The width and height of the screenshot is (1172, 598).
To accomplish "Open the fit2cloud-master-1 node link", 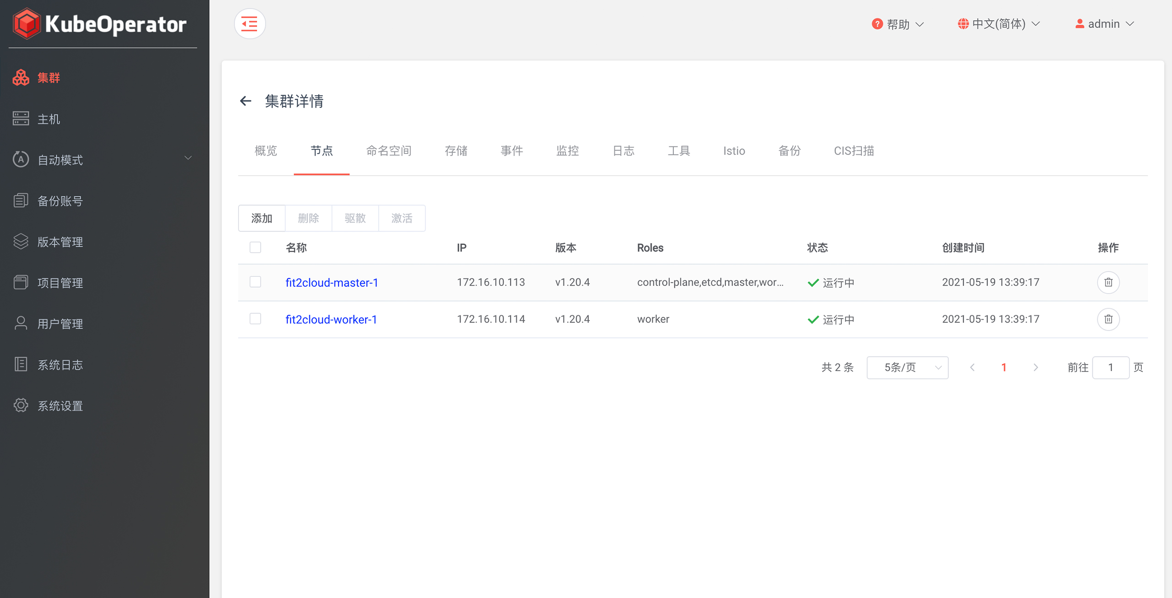I will (x=332, y=283).
